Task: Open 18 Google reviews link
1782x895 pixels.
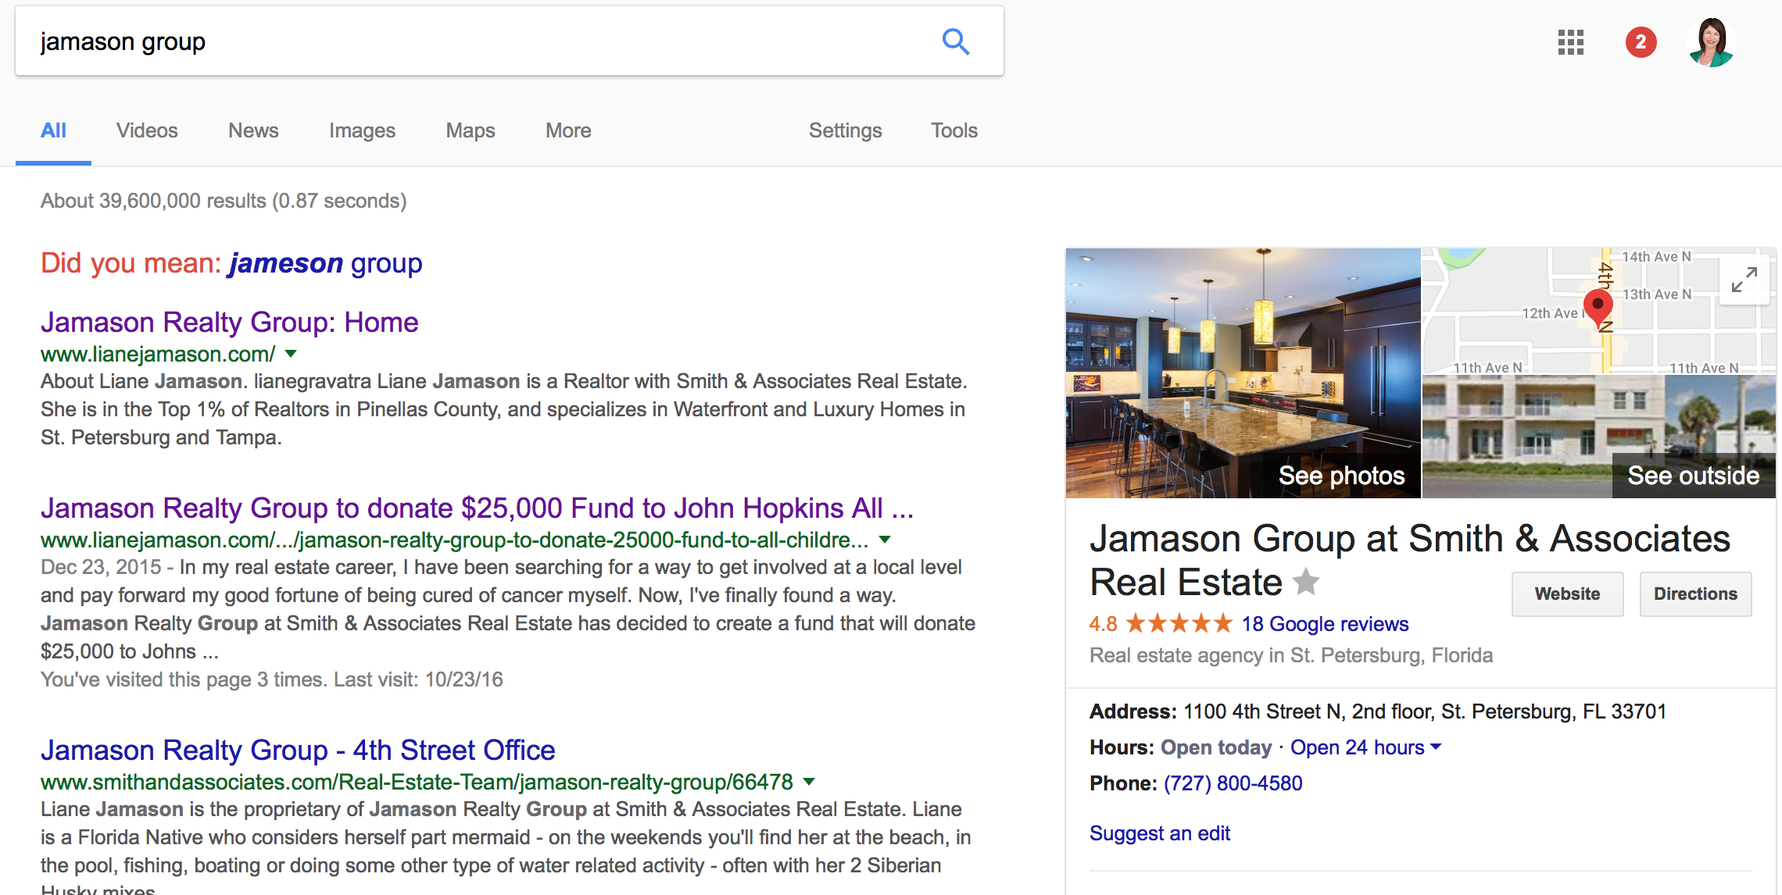Action: point(1325,624)
